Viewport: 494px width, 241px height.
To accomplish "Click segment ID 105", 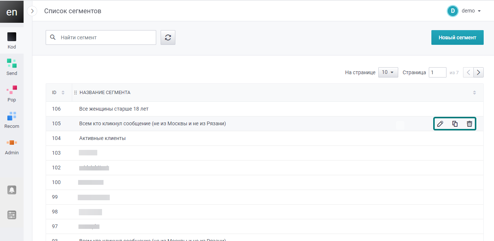I will [x=56, y=124].
